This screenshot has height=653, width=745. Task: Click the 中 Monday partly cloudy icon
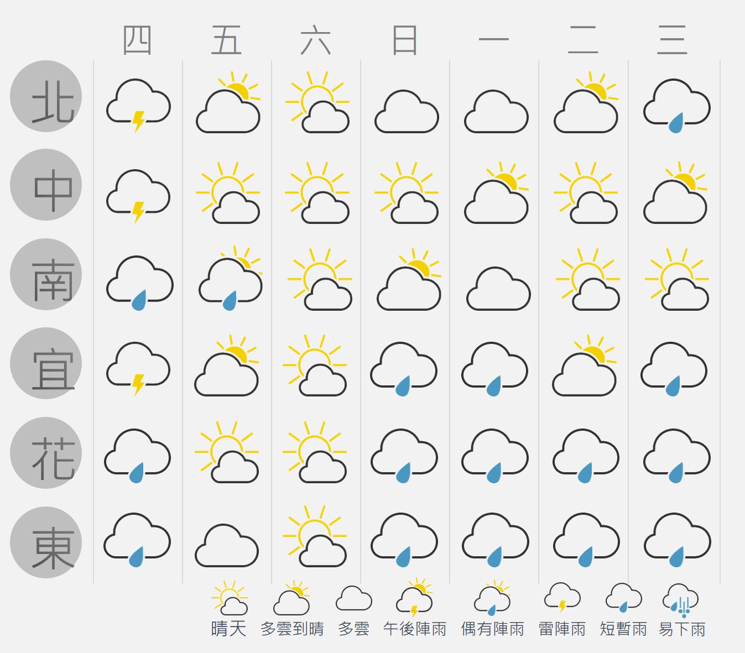tap(496, 192)
